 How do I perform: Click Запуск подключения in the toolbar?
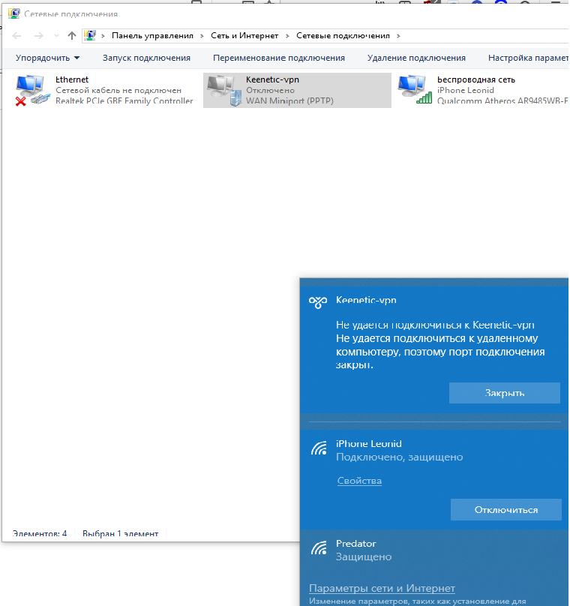(x=146, y=58)
